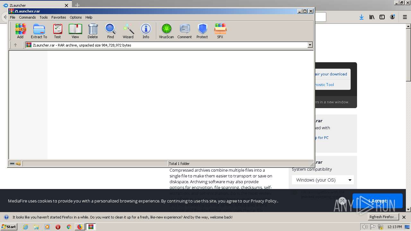Open the Help menu
411x231 pixels.
(89, 17)
